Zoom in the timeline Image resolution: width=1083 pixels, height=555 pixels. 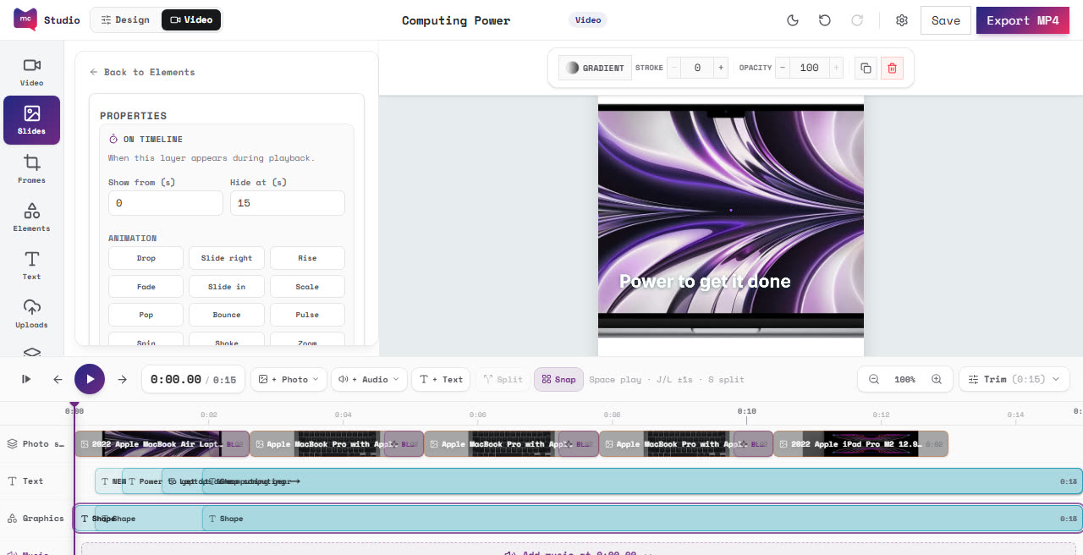pos(937,379)
